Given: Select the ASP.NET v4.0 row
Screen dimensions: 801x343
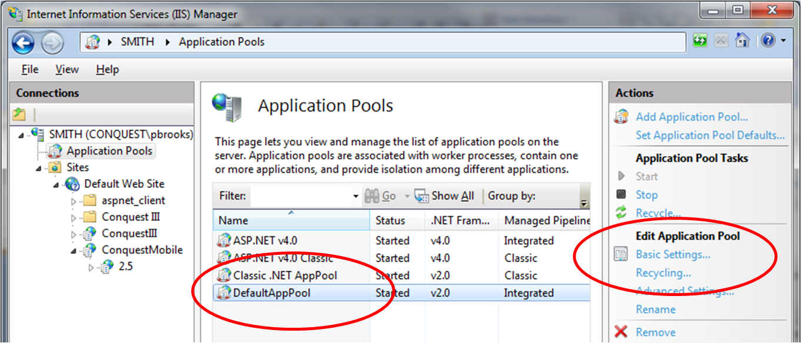Looking at the screenshot, I should click(402, 240).
